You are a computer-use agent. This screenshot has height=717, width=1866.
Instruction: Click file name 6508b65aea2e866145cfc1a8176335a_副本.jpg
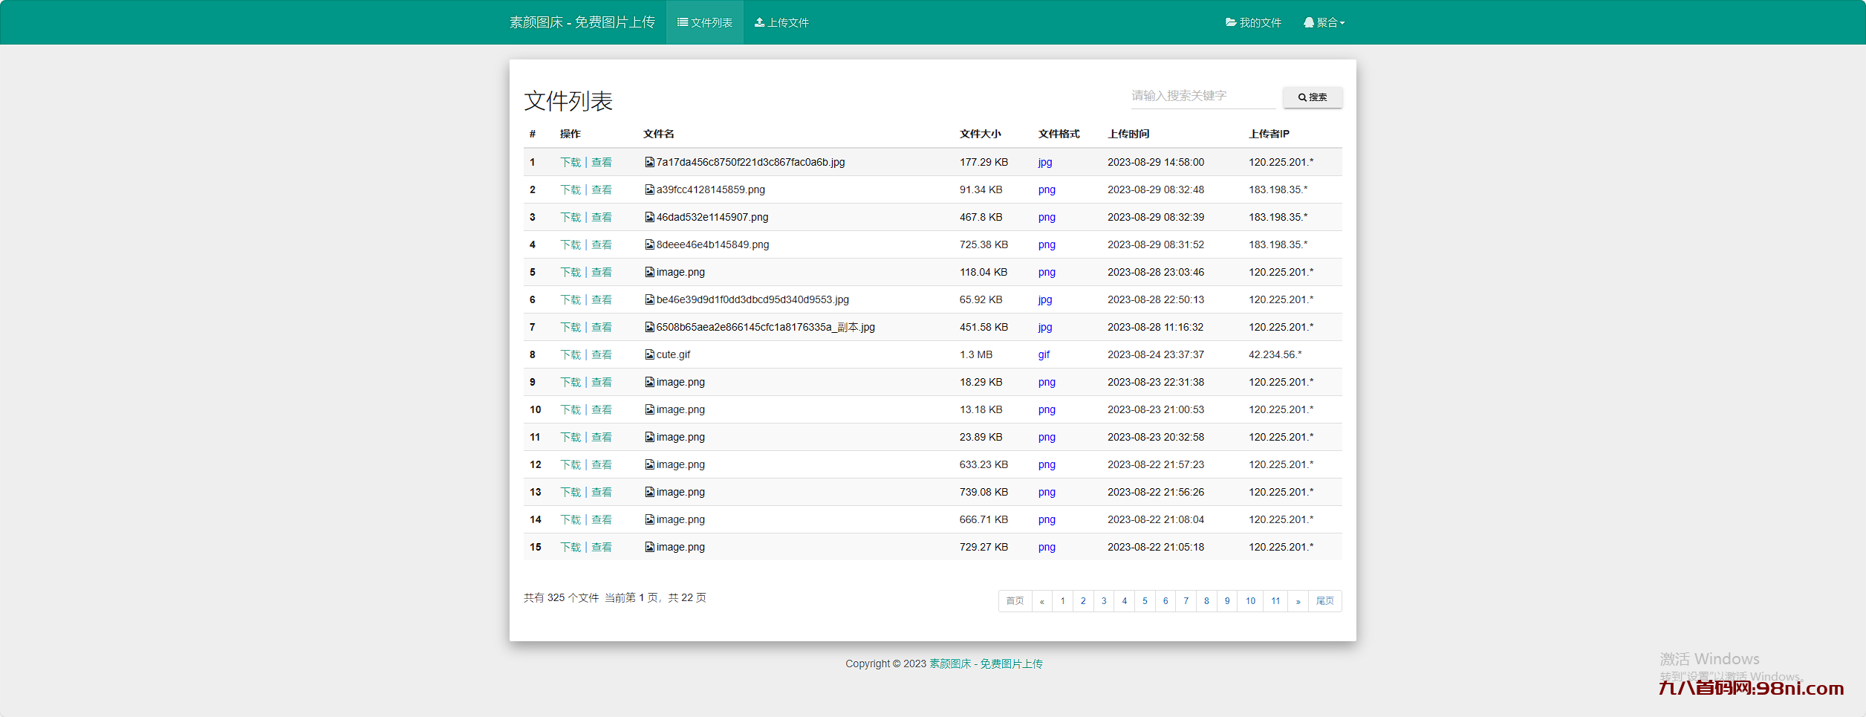765,327
